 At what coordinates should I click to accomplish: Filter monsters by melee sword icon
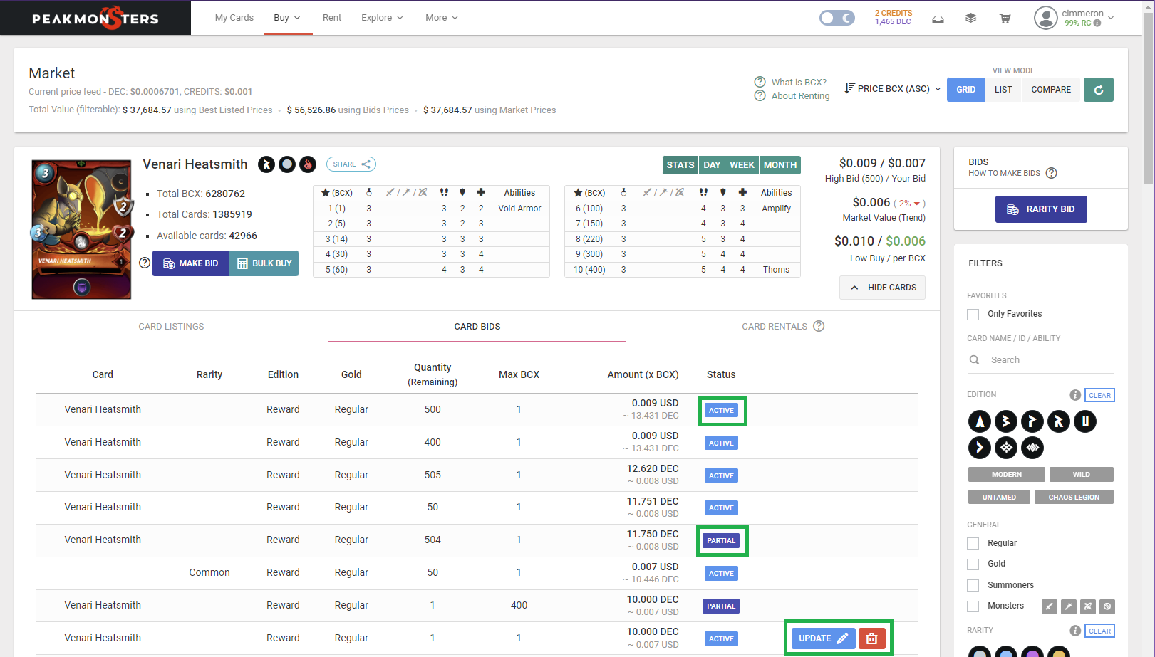(x=1049, y=606)
